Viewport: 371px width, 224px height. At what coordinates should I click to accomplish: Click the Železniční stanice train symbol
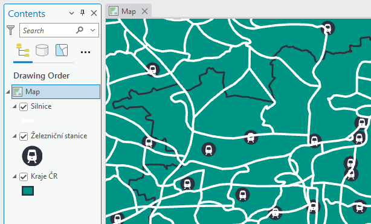tap(32, 156)
